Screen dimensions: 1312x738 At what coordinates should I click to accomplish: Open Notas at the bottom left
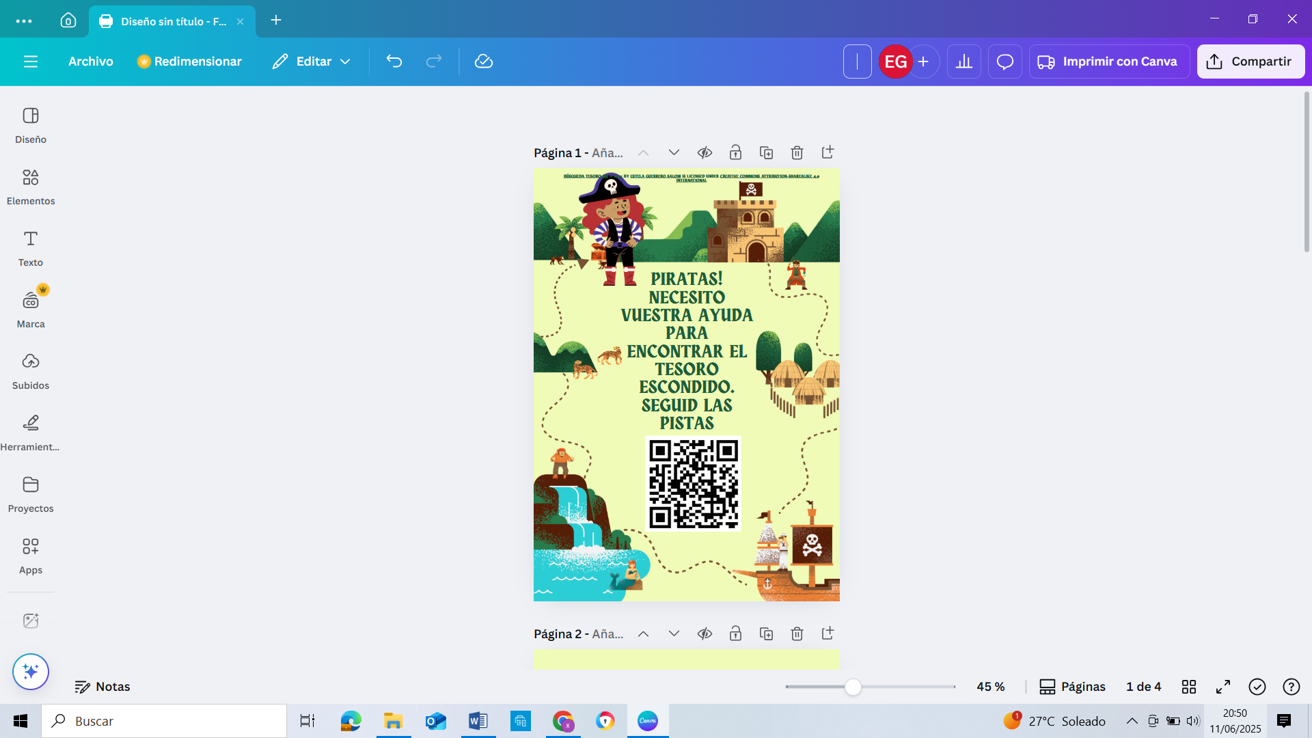pyautogui.click(x=102, y=687)
